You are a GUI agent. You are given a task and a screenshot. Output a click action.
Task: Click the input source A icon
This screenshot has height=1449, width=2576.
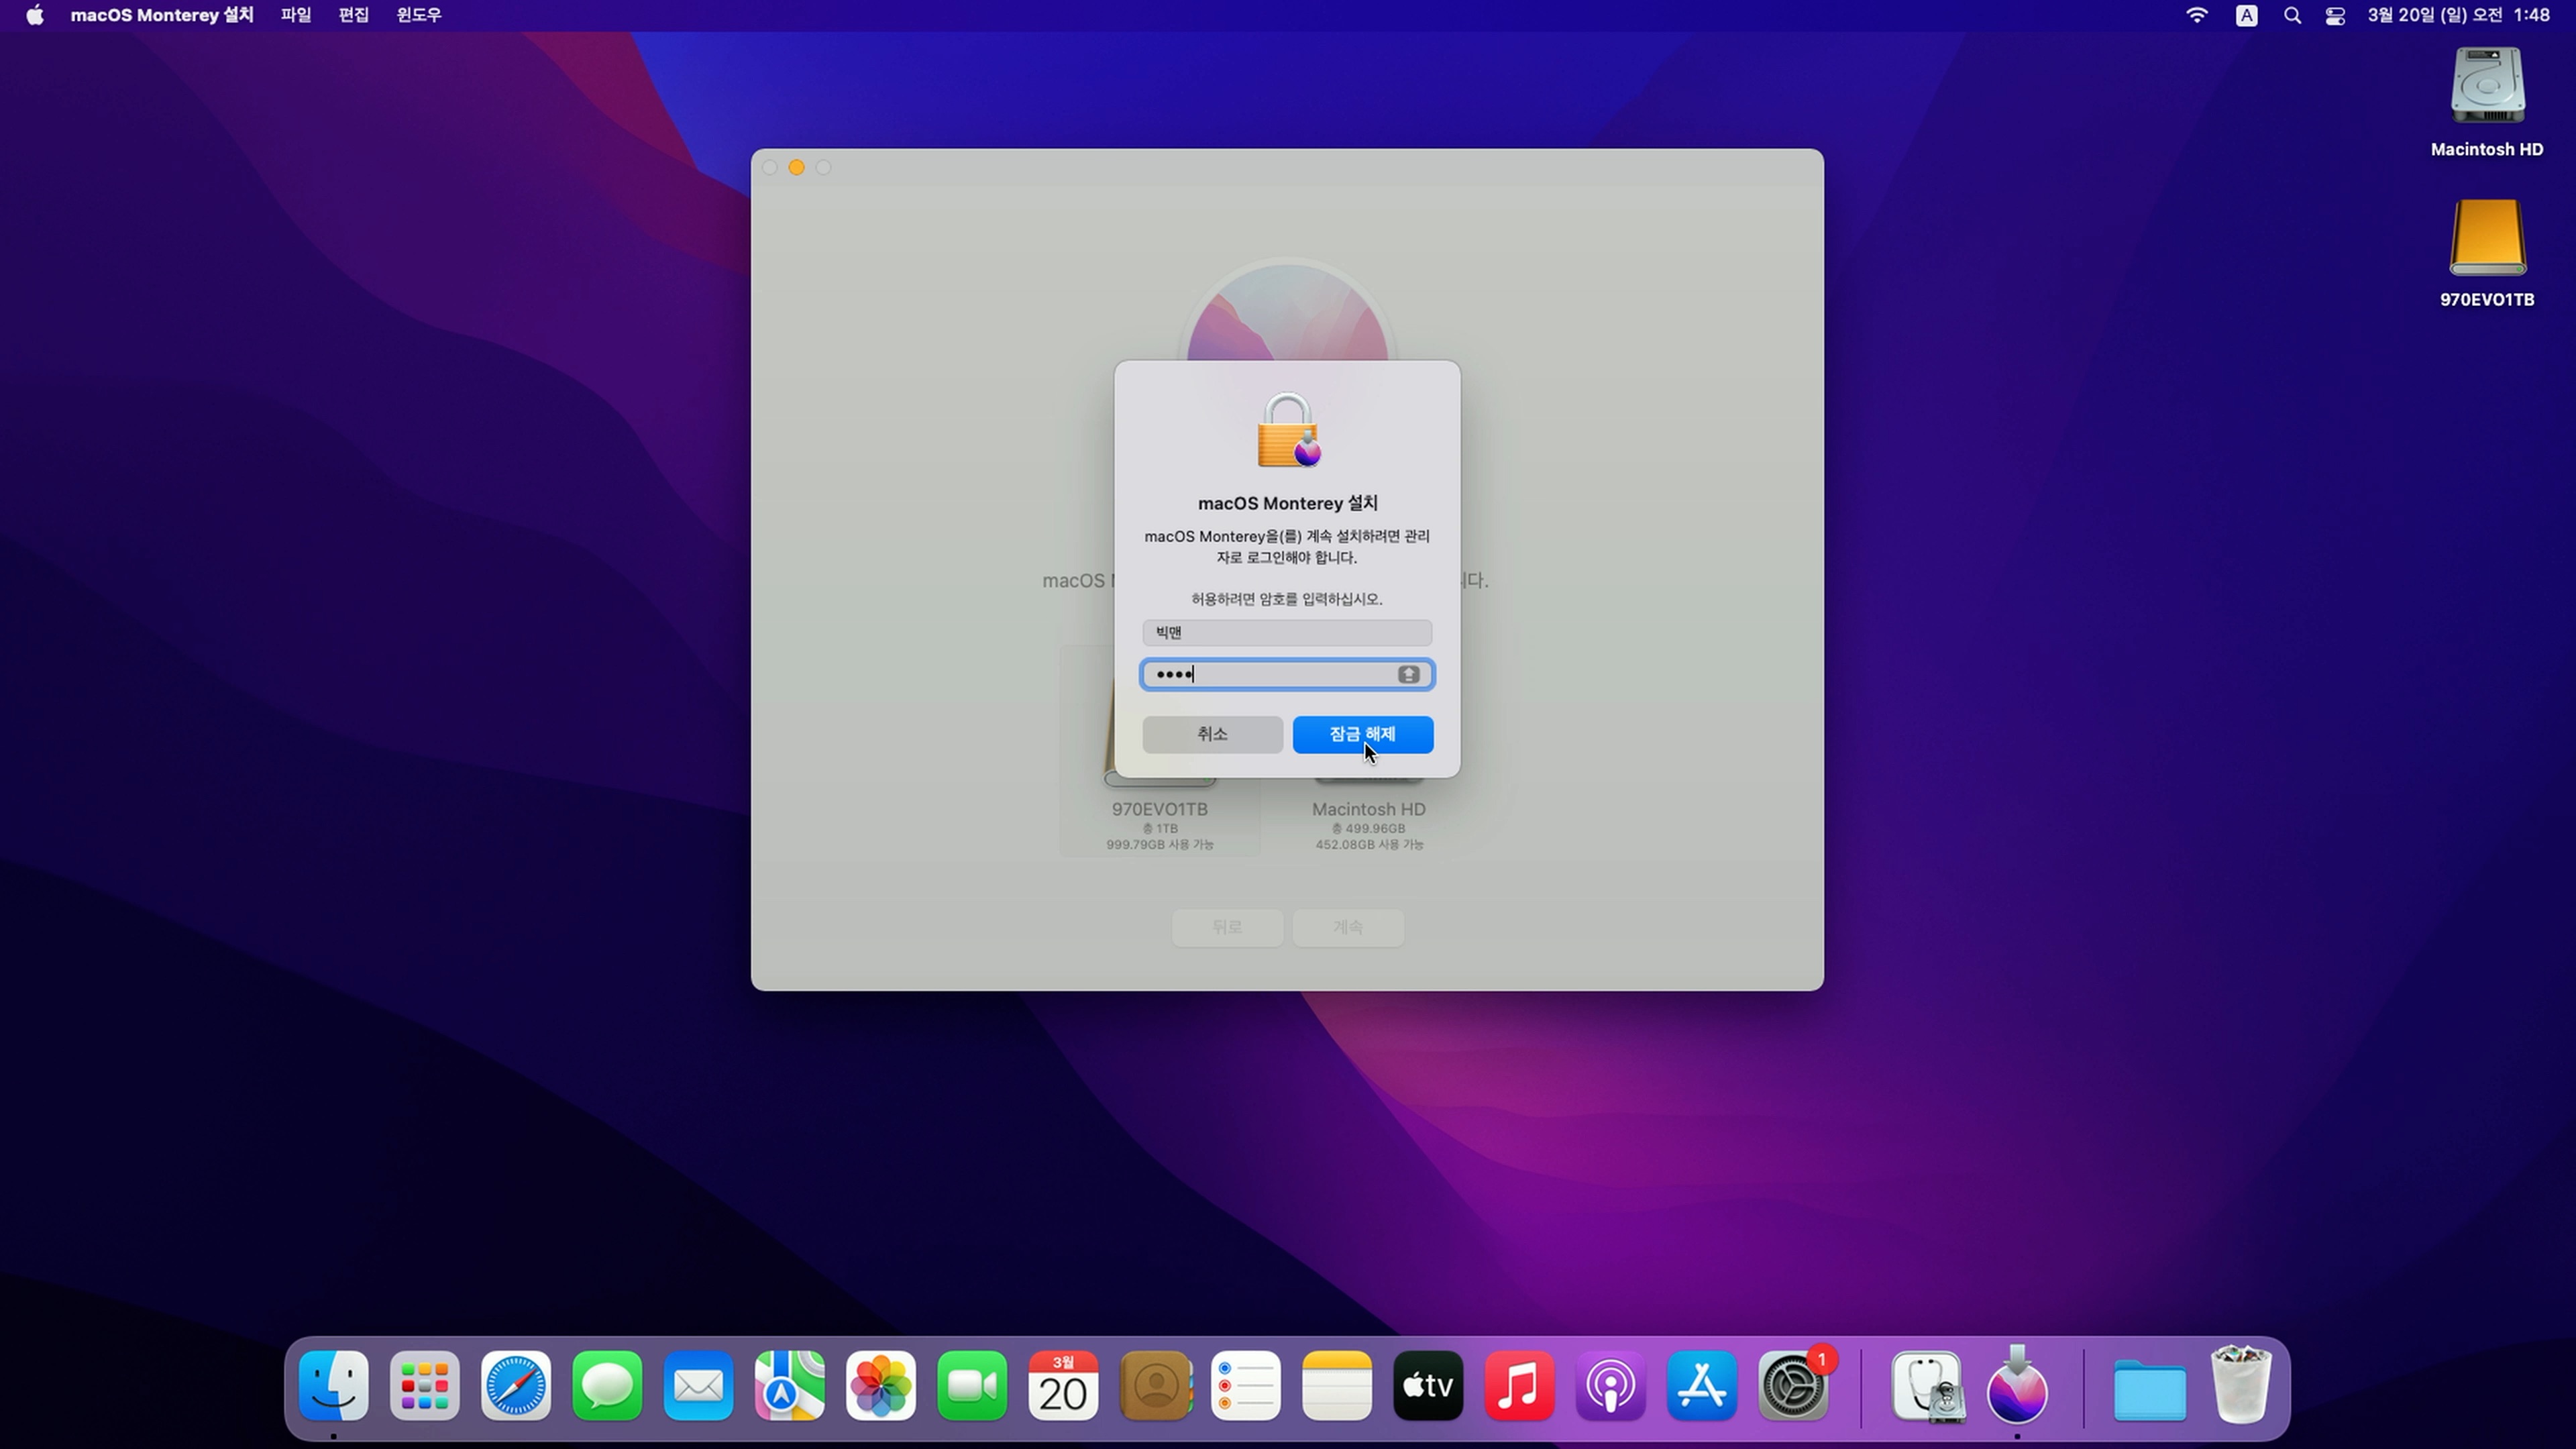tap(2246, 15)
